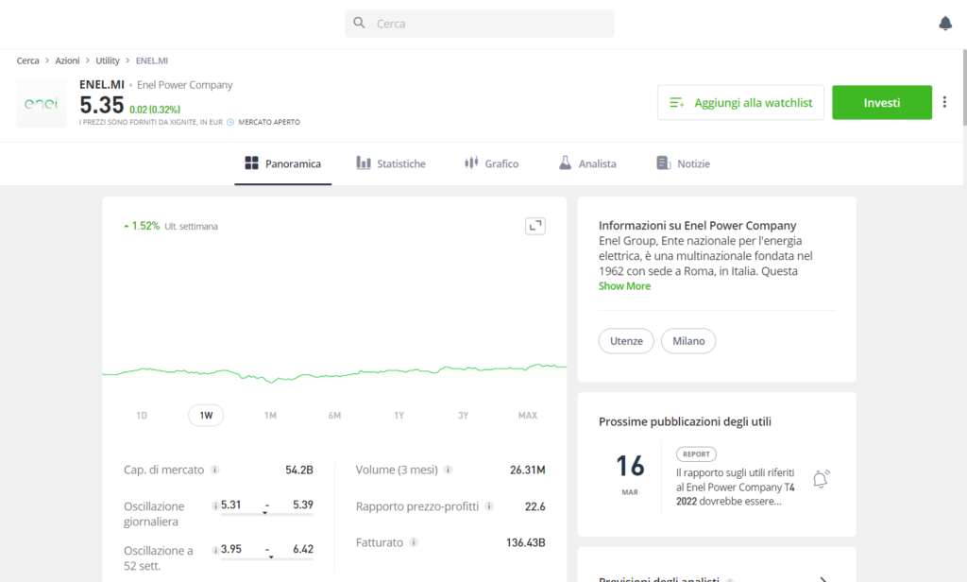Open the Analista tab
Viewport: 967px width, 582px height.
pos(587,163)
